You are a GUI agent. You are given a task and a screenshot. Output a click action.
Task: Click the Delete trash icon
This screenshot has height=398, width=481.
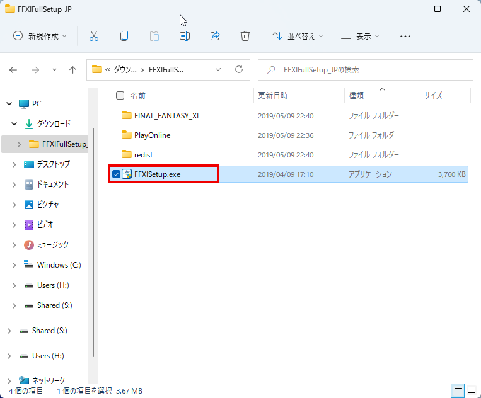[x=245, y=36]
